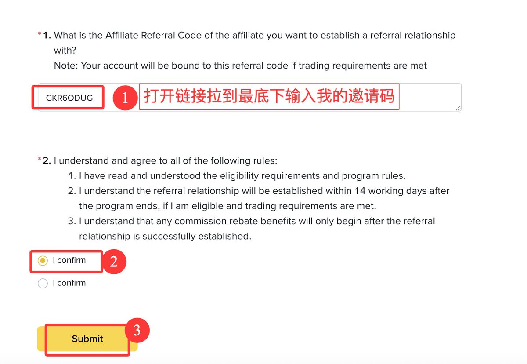This screenshot has height=364, width=527.
Task: Click the "I understand and agree" question 2 heading
Action: [x=166, y=160]
